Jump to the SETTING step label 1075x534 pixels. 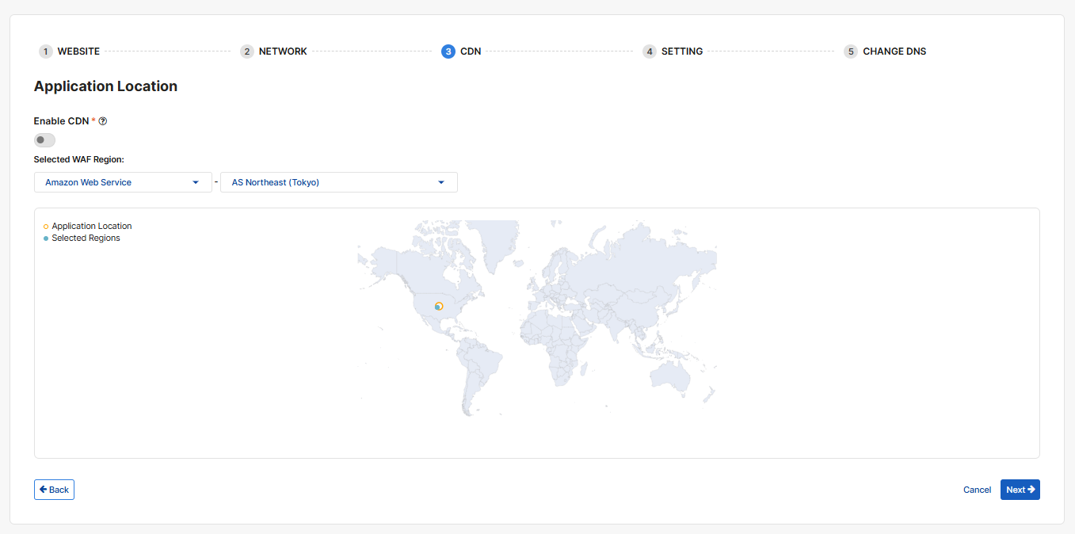click(x=682, y=51)
